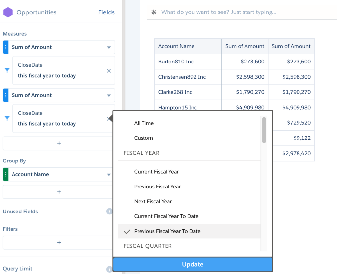Choose Current Fiscal Year To Date
Screen dimensions: 337x274
[x=166, y=216]
